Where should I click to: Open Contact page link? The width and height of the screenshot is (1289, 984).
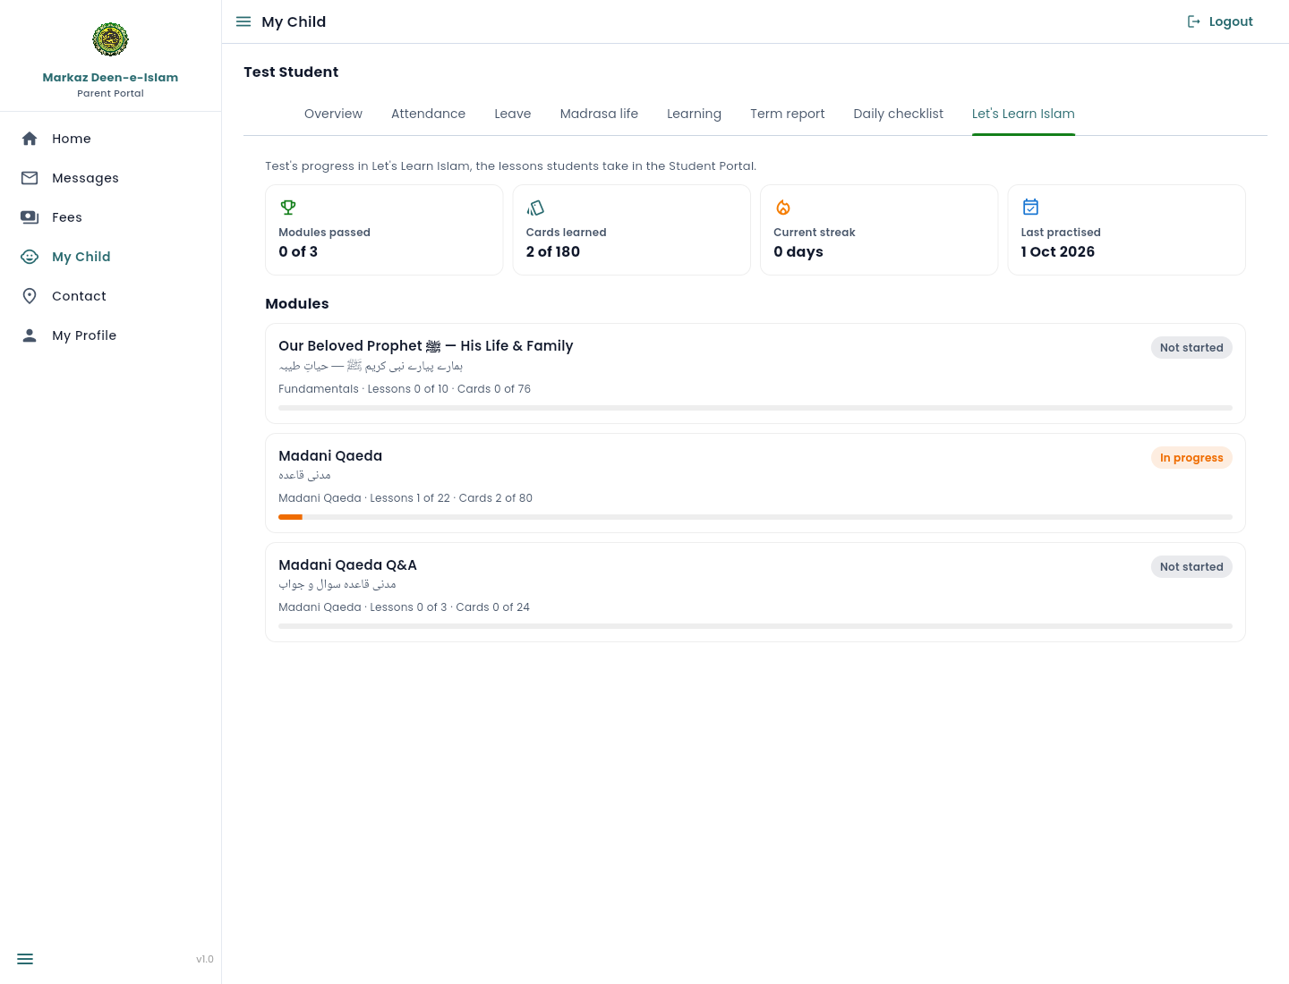pyautogui.click(x=79, y=296)
